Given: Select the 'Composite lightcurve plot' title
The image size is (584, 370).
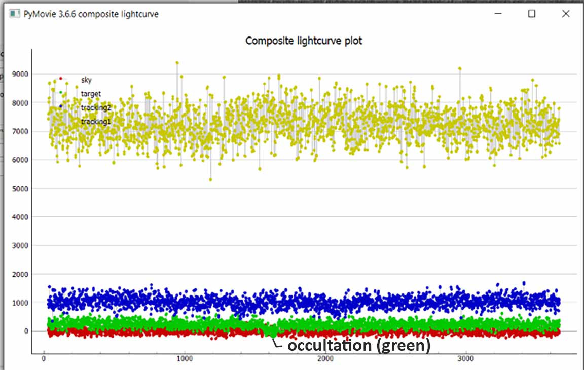Looking at the screenshot, I should (304, 41).
